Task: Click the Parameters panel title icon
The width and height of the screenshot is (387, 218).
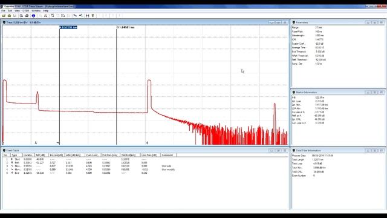Action: click(294, 22)
